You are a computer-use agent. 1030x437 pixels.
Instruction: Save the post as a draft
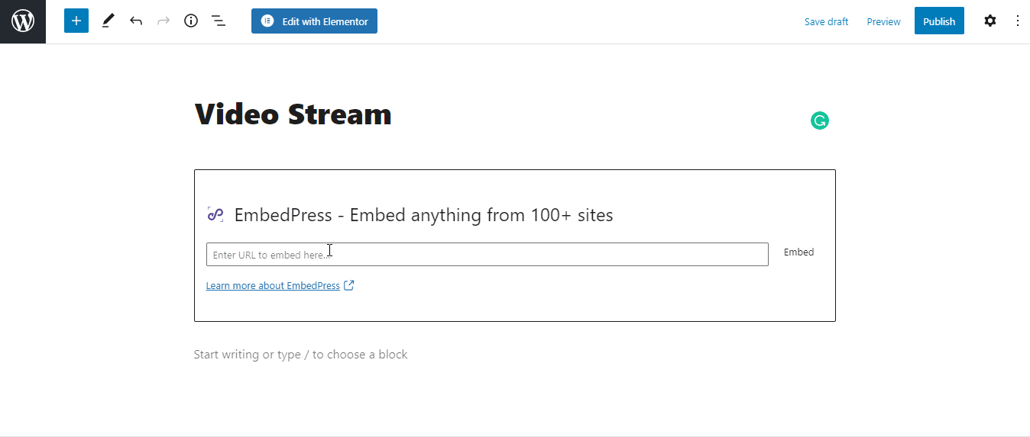826,21
